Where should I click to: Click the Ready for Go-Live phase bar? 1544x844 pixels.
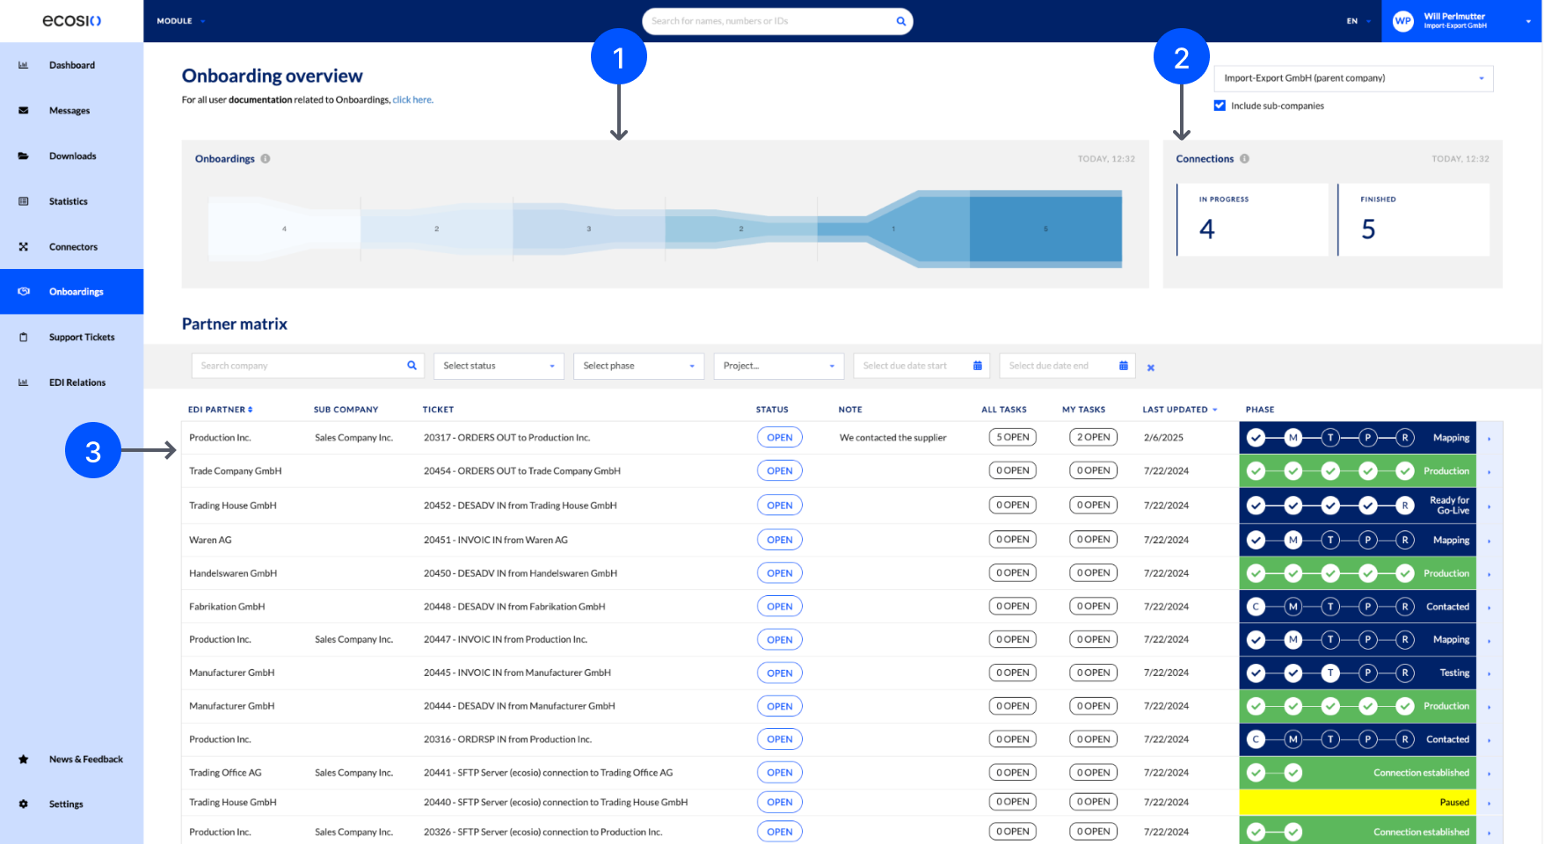pyautogui.click(x=1358, y=506)
